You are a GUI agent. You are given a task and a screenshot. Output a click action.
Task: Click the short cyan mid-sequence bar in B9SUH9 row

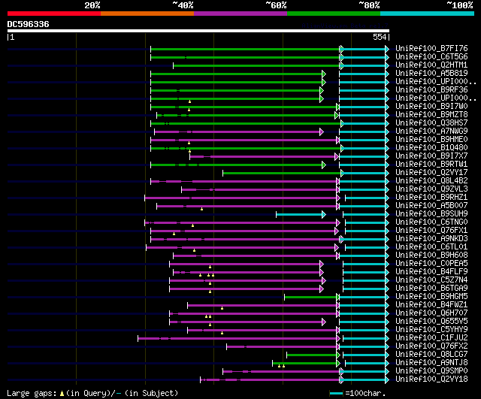pos(300,215)
